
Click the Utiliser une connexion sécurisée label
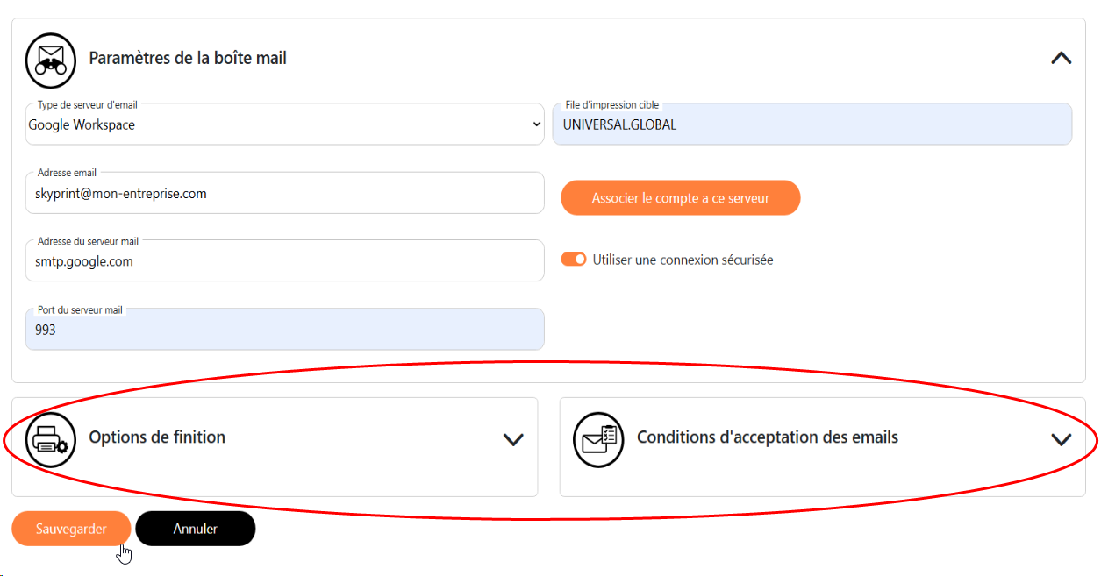[x=683, y=260]
